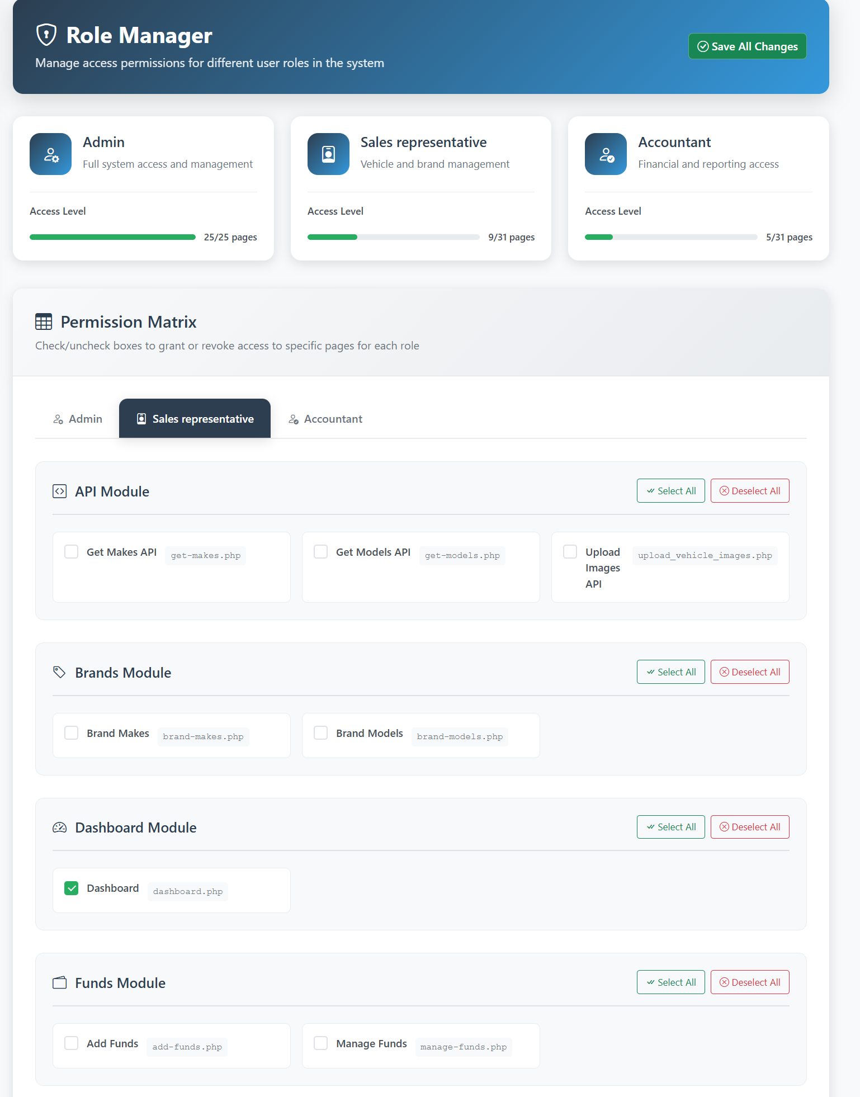Tick the Manage Funds checkbox
Viewport: 860px width, 1097px height.
tap(321, 1043)
